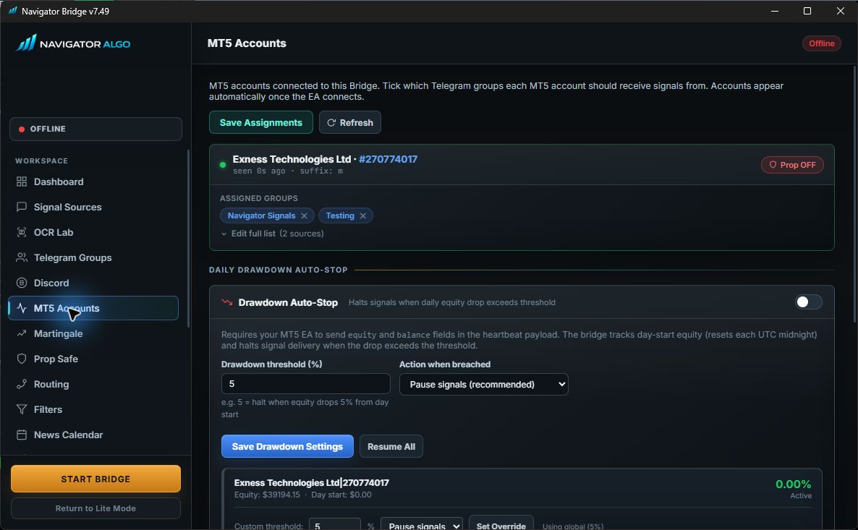Viewport: 858px width, 530px height.
Task: Open the OCR Lab section
Action: 53,232
